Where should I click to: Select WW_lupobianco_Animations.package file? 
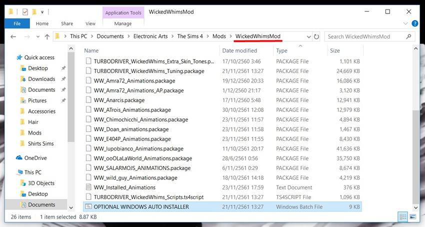coord(138,149)
